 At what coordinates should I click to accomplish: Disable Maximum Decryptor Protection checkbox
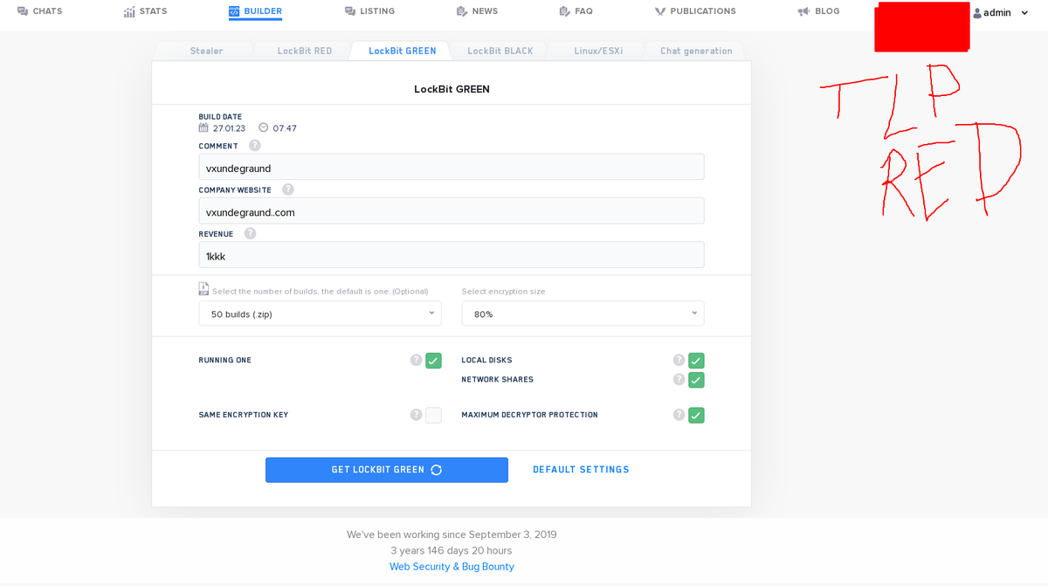pyautogui.click(x=696, y=416)
